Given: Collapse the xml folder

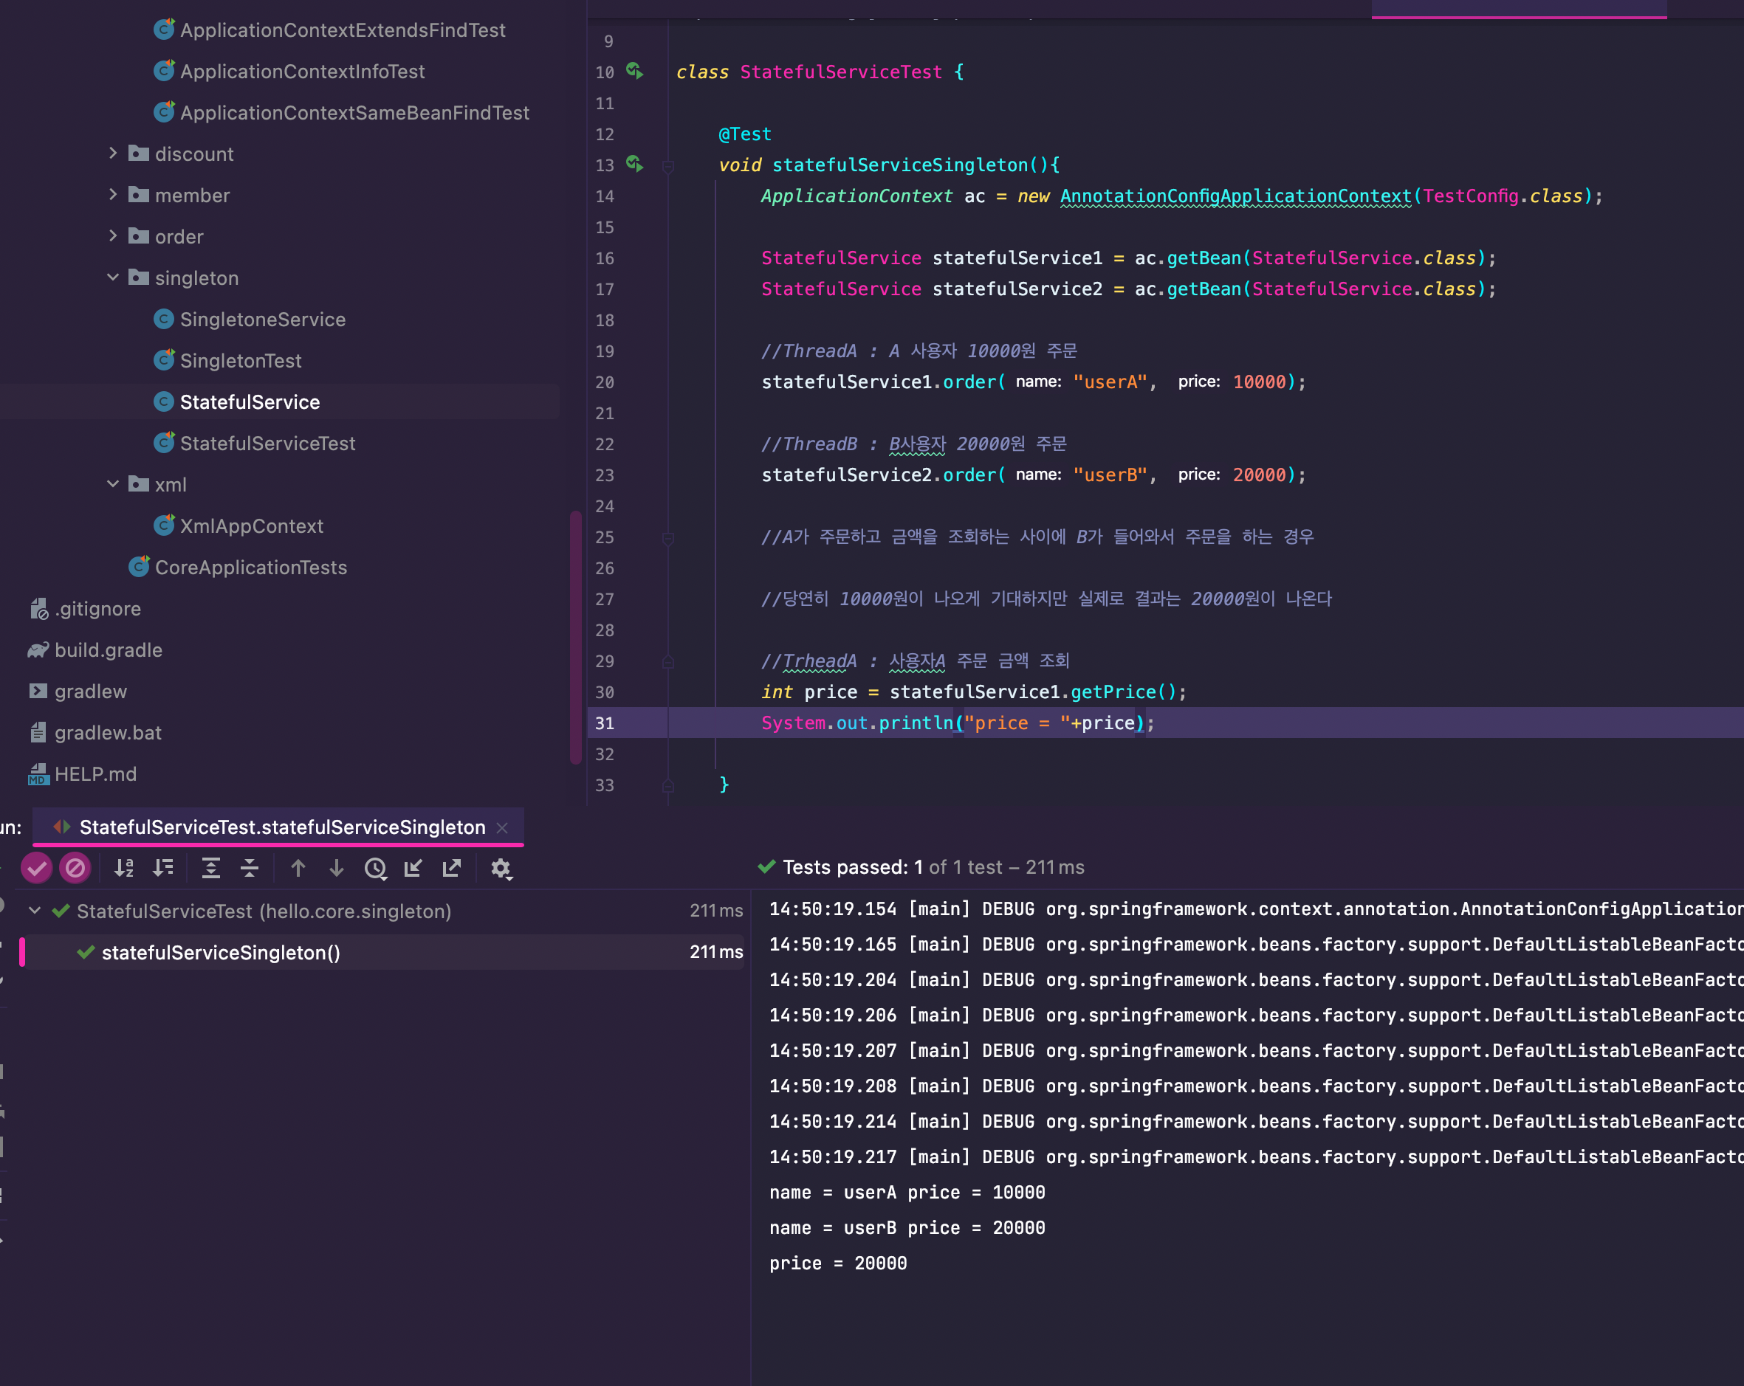Looking at the screenshot, I should click(112, 483).
